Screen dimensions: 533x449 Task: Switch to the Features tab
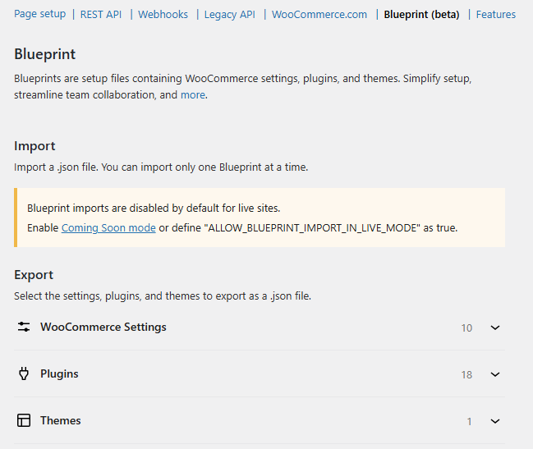[x=495, y=14]
